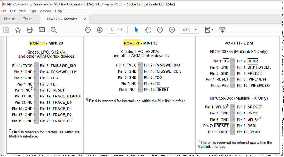Screen dimensions: 284x157
Task: Add document to starred with star icon
Action: [18, 30]
